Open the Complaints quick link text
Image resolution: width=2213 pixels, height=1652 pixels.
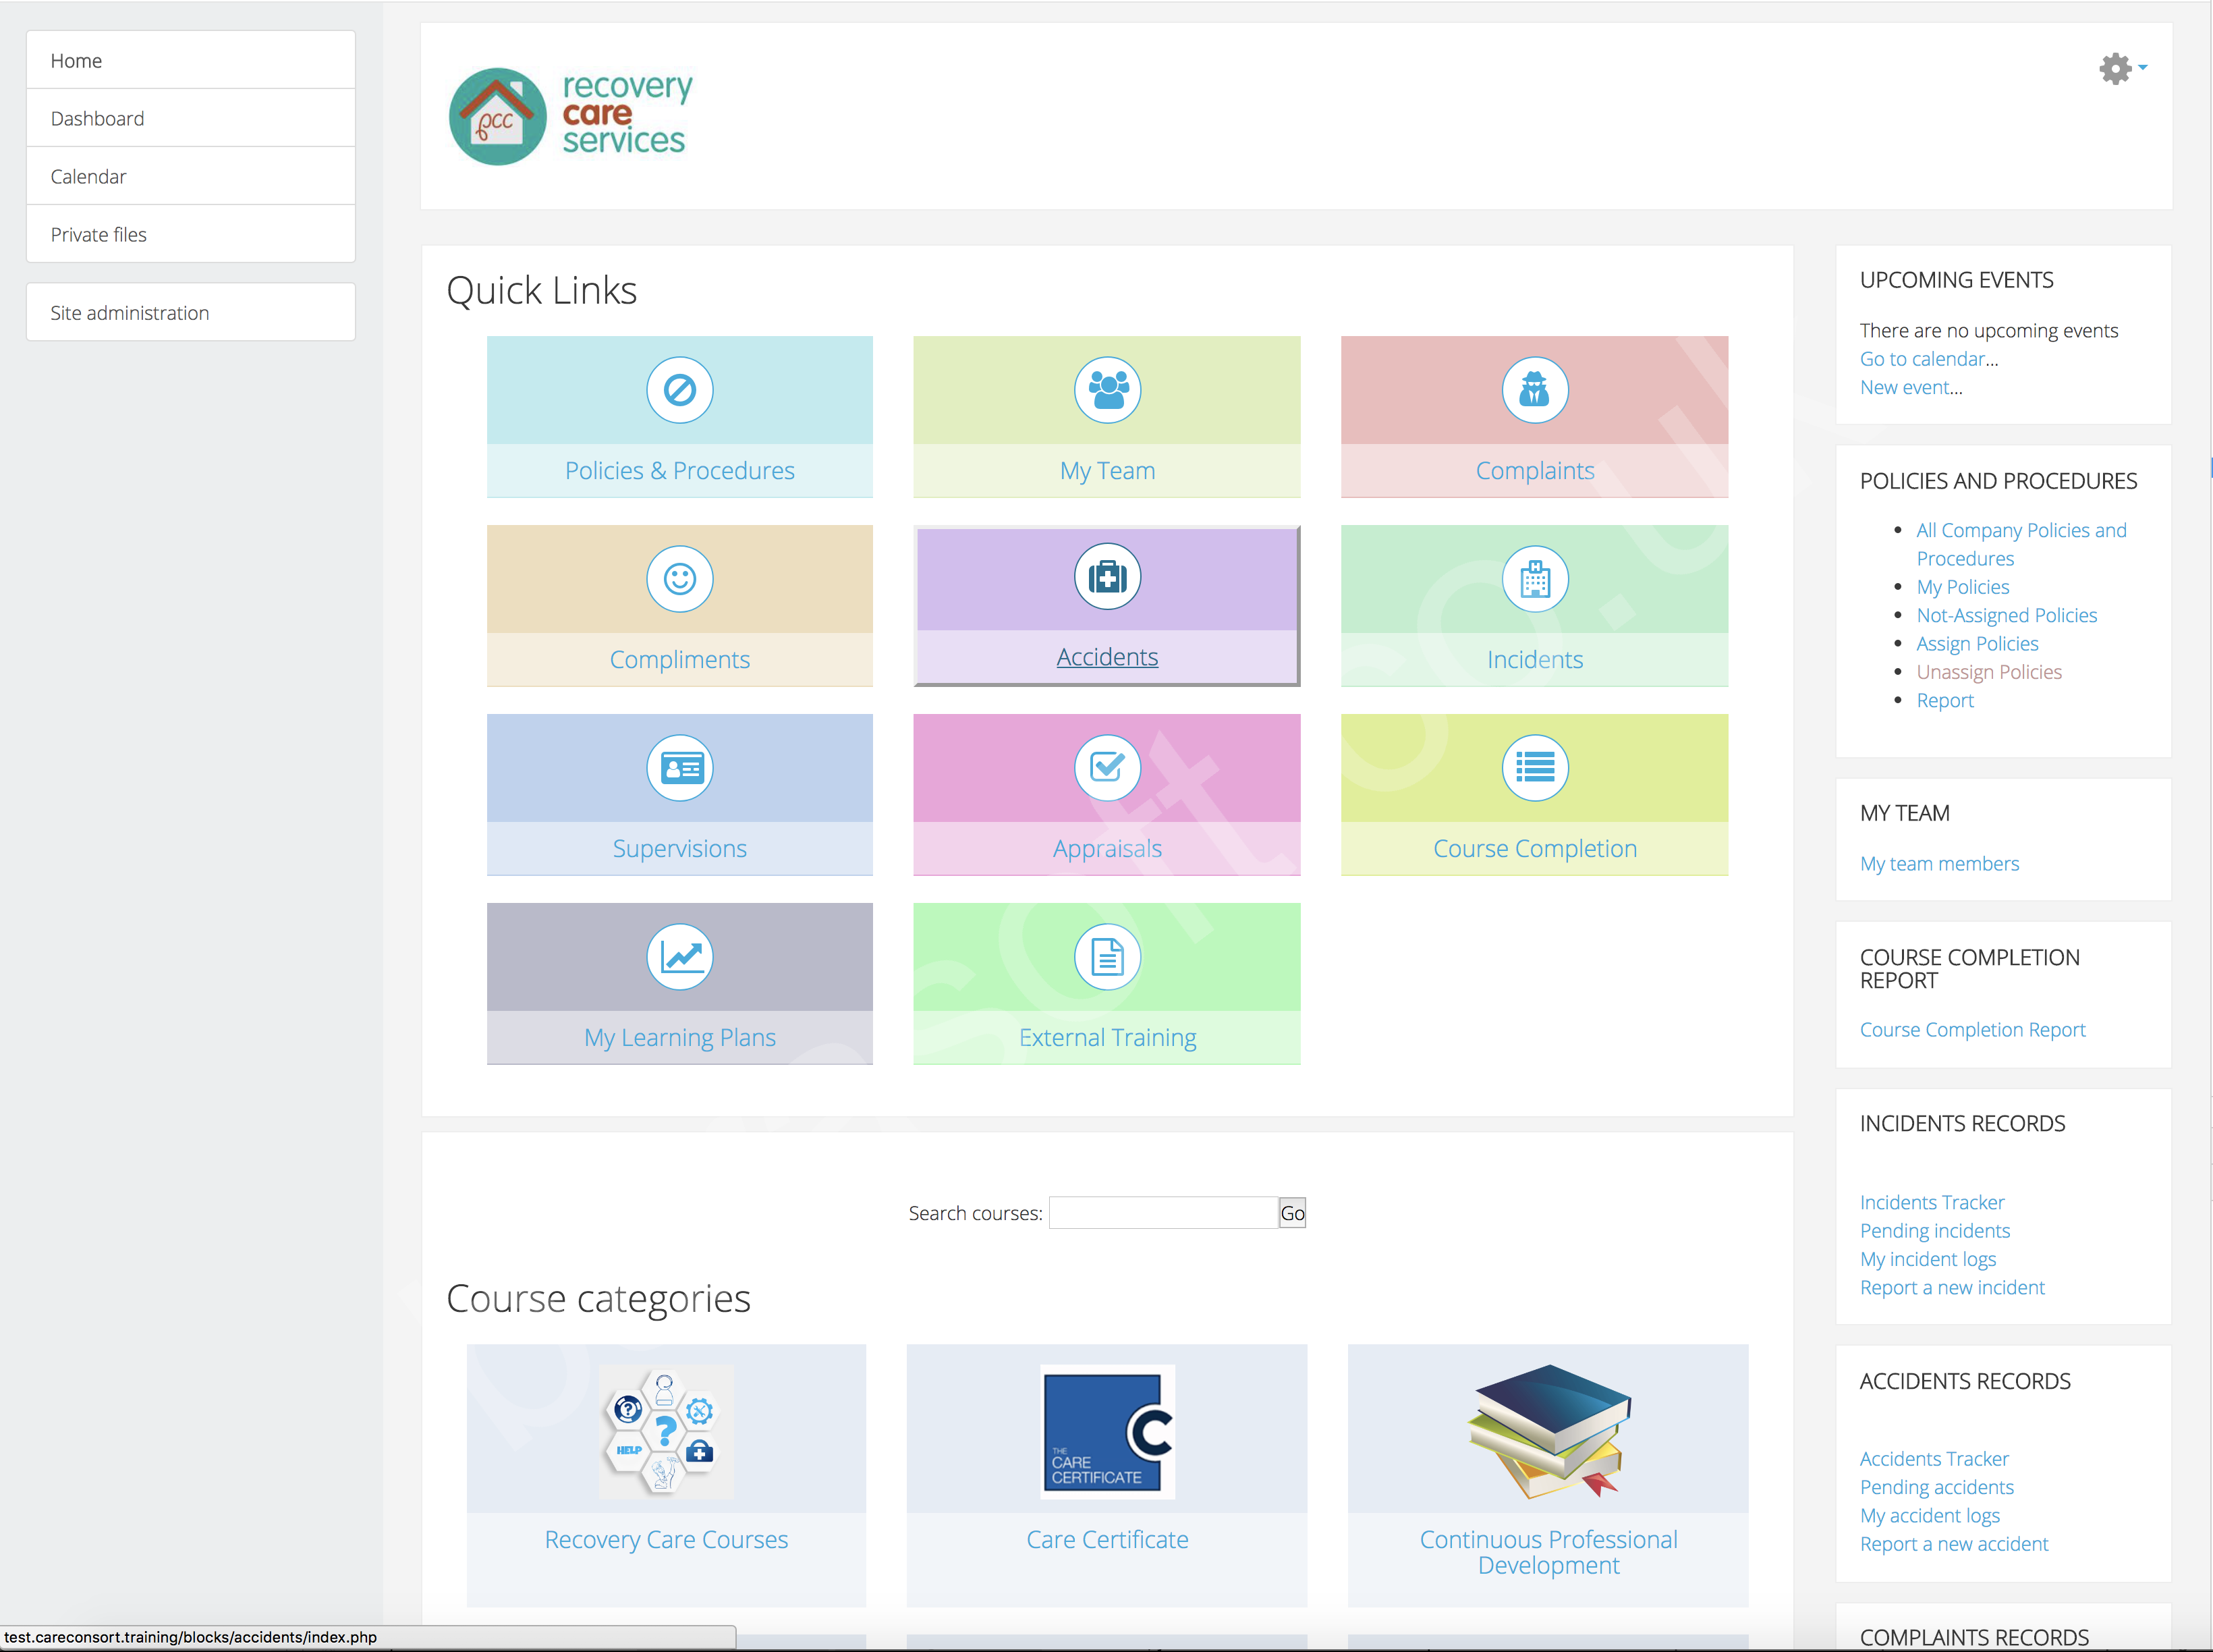1536,471
